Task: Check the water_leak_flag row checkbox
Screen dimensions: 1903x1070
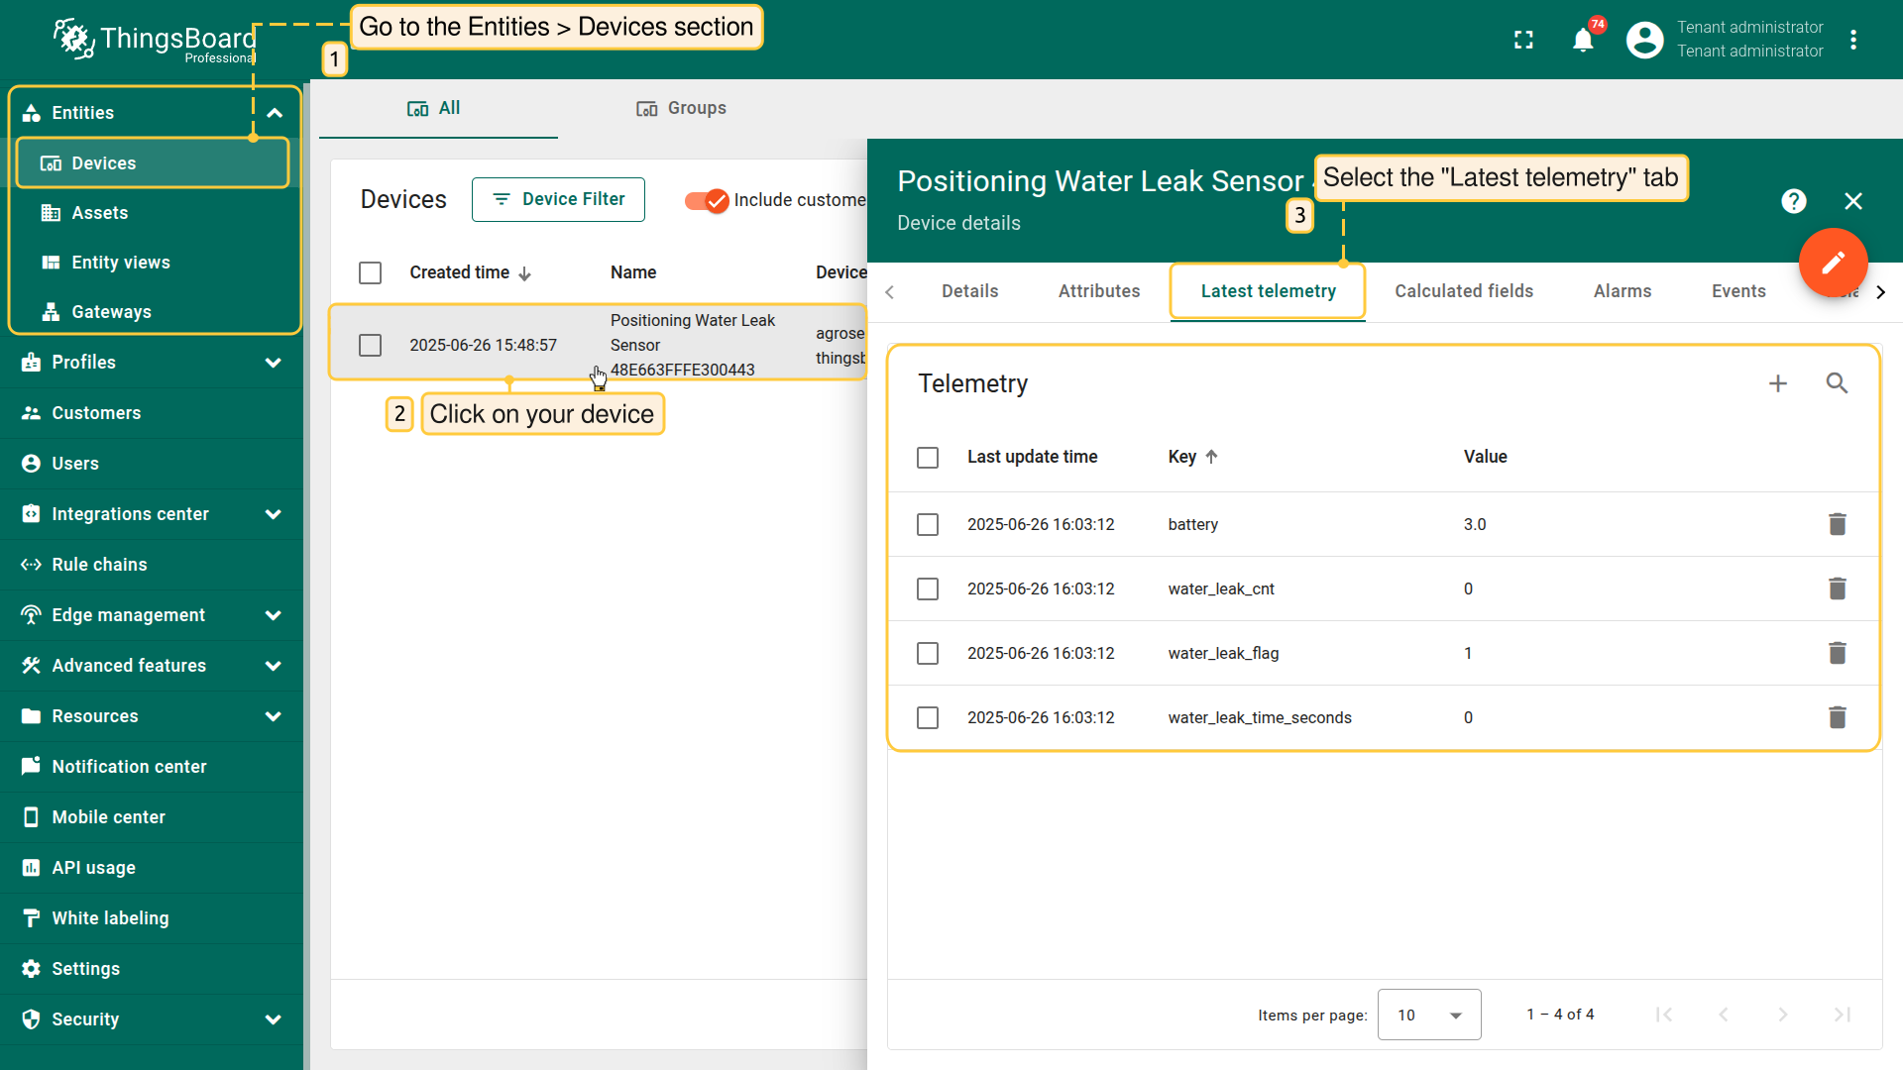Action: tap(928, 653)
